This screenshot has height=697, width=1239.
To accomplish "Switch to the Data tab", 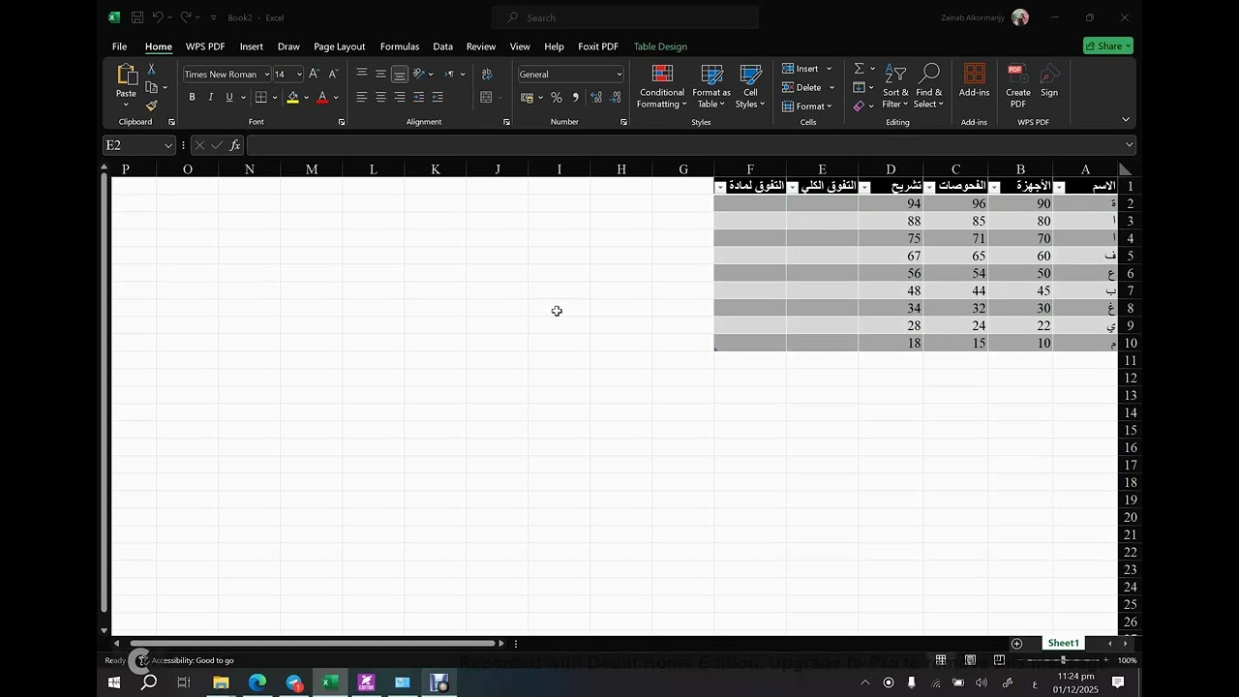I will pyautogui.click(x=442, y=46).
